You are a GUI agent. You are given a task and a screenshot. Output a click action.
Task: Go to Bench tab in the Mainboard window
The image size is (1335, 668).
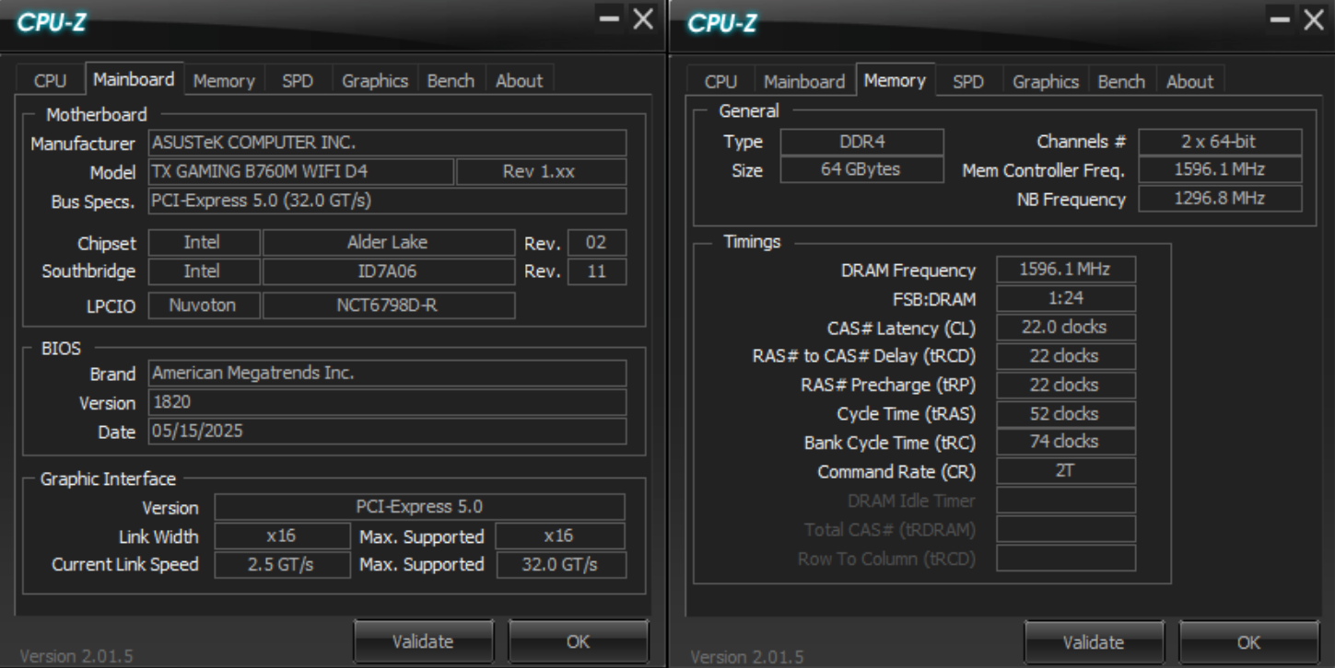point(451,81)
